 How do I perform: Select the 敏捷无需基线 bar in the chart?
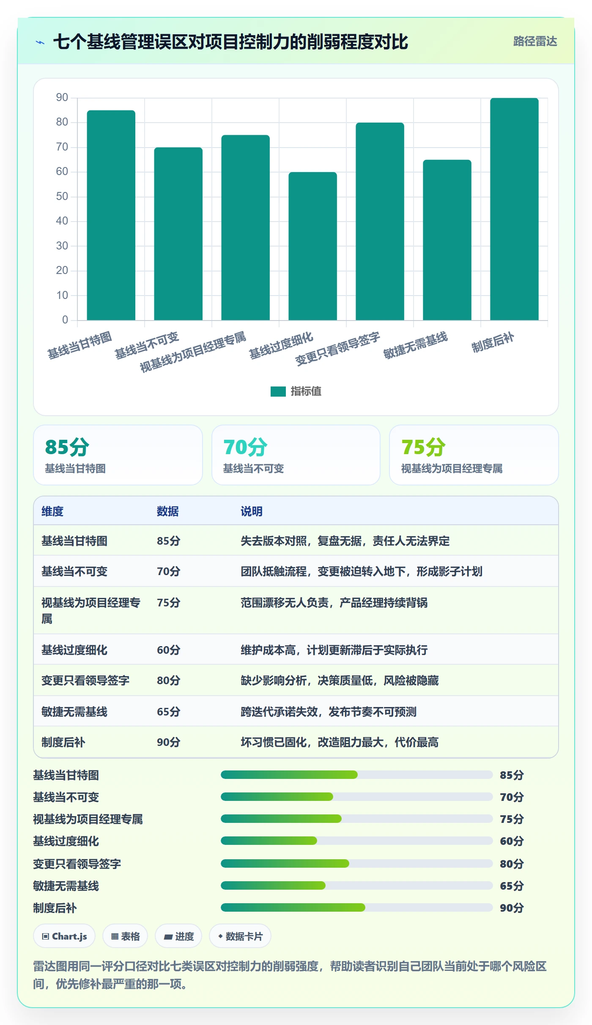point(447,240)
